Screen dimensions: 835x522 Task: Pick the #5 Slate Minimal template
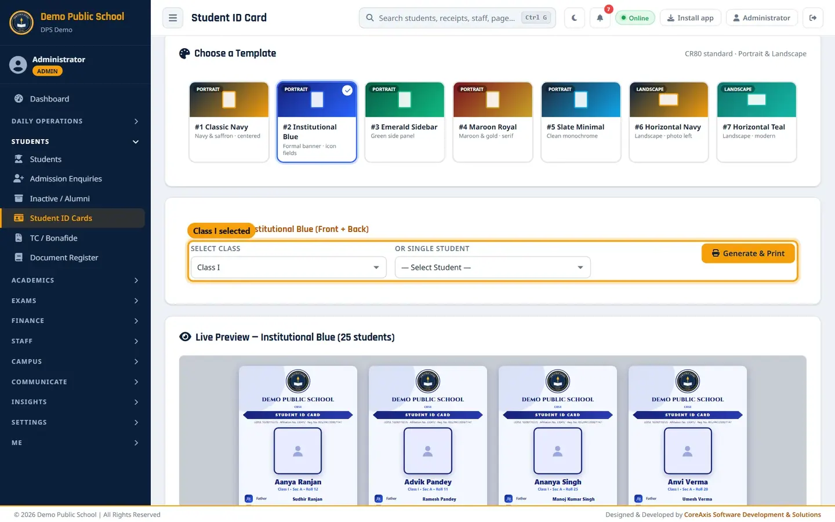coord(580,122)
